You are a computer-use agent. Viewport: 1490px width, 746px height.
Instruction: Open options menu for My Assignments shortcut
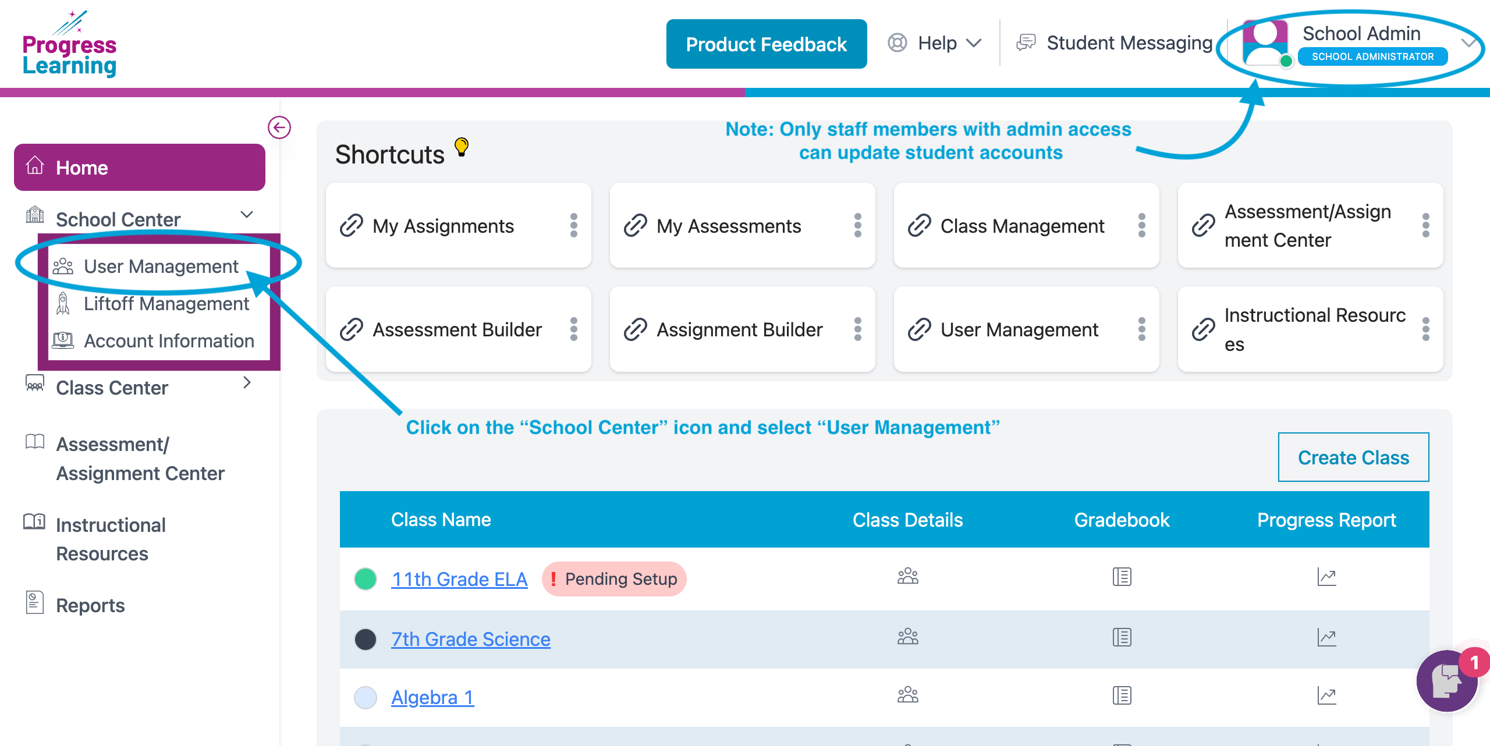pos(574,225)
